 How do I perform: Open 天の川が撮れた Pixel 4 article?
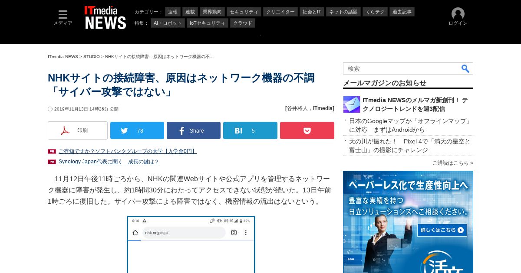410,146
